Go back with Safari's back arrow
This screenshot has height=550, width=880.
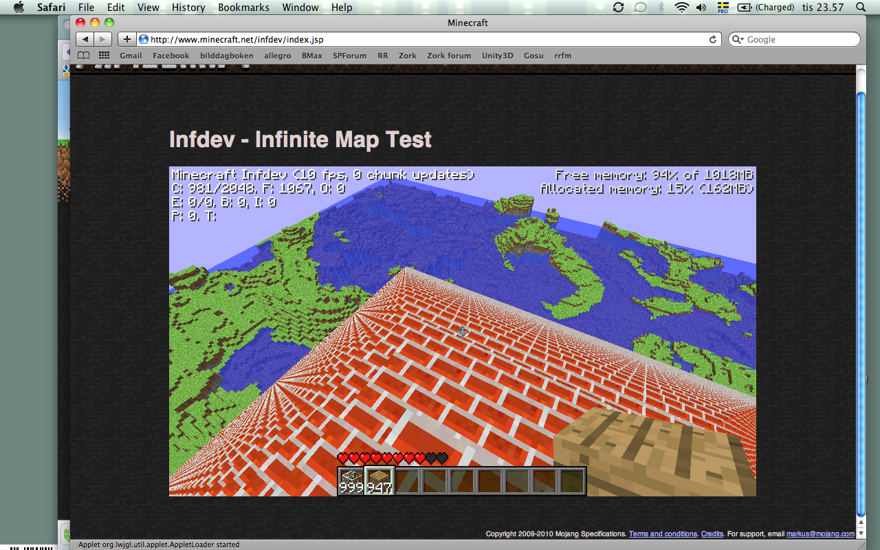coord(85,39)
